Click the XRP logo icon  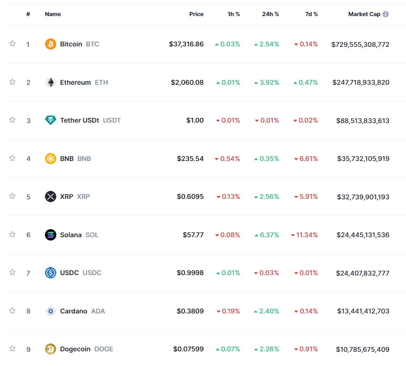click(x=51, y=196)
